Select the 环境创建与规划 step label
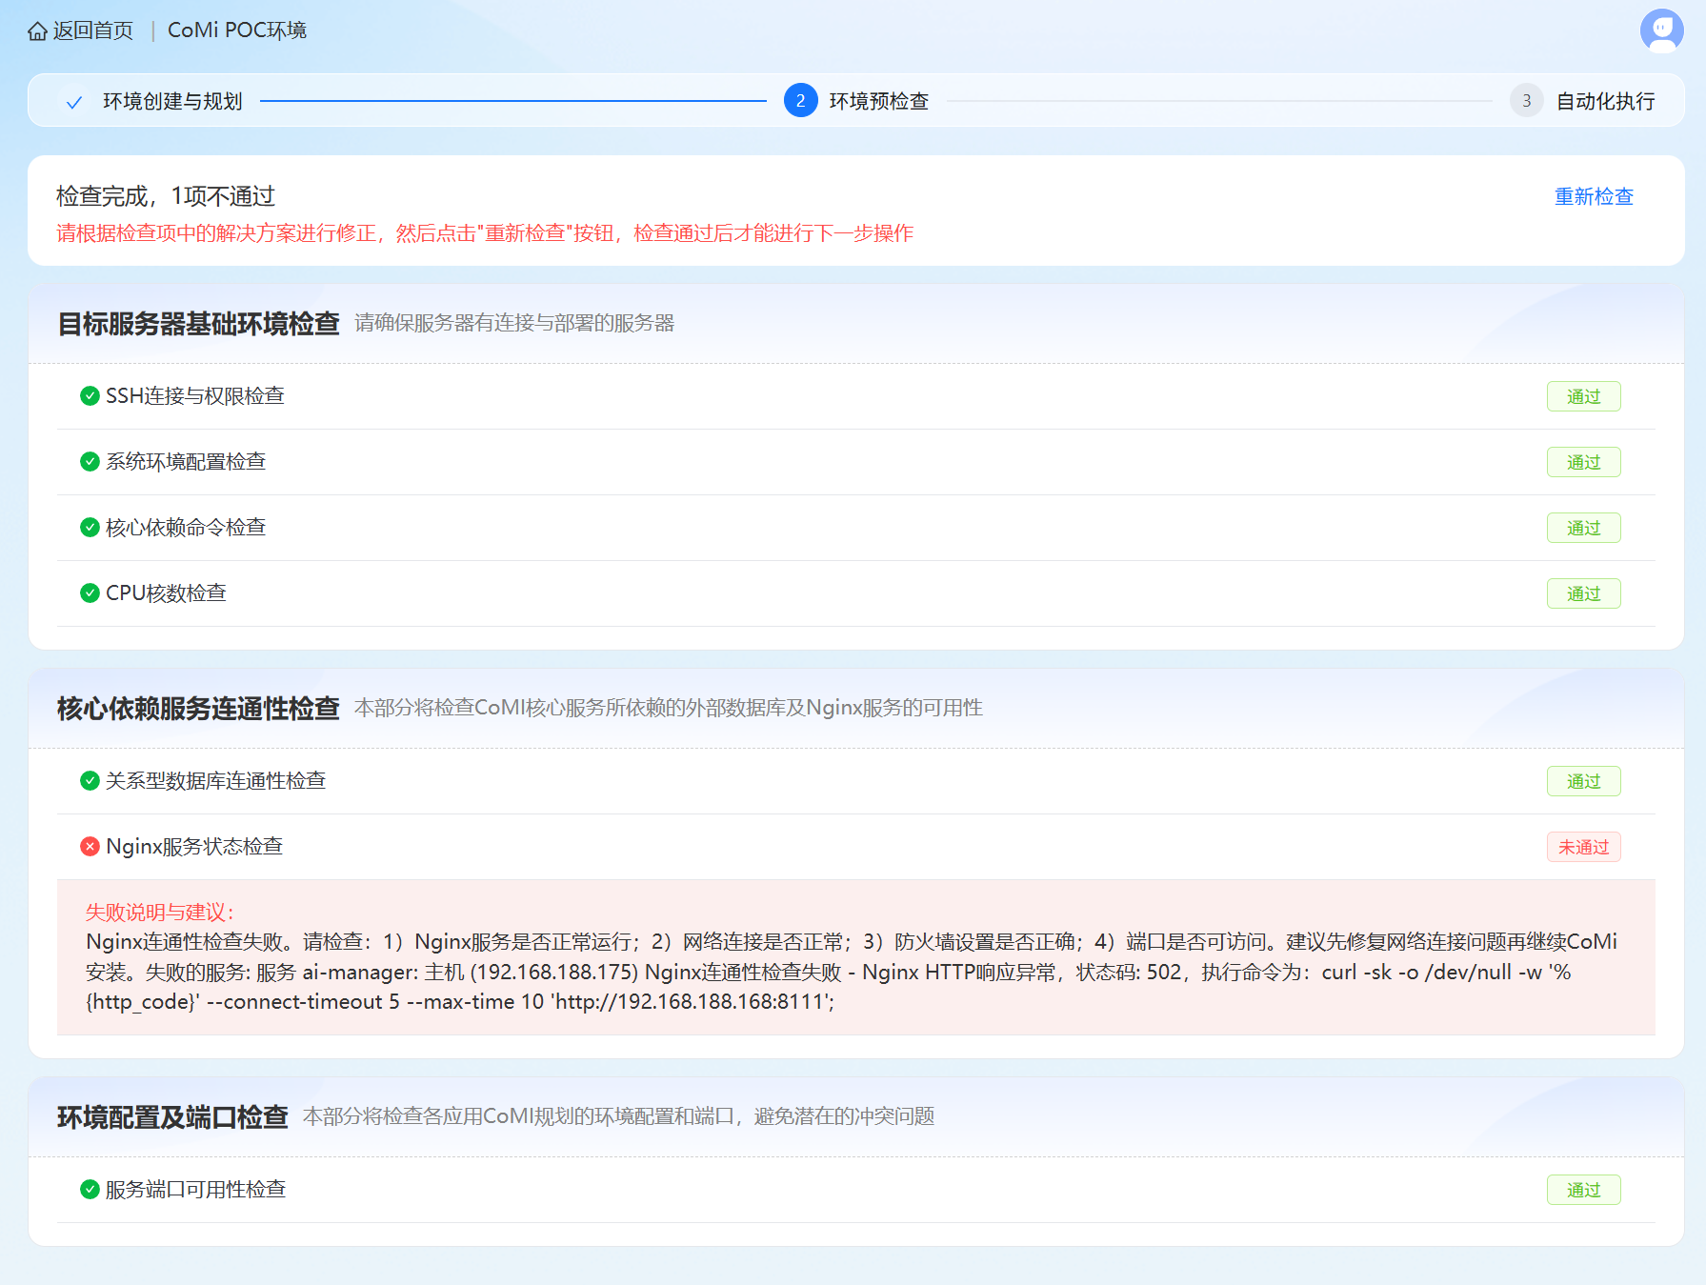1706x1285 pixels. 172,102
